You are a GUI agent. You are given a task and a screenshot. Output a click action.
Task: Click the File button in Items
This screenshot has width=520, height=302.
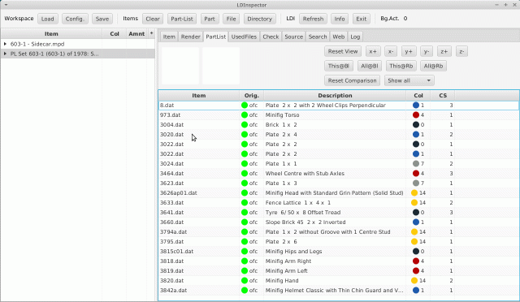(x=231, y=19)
